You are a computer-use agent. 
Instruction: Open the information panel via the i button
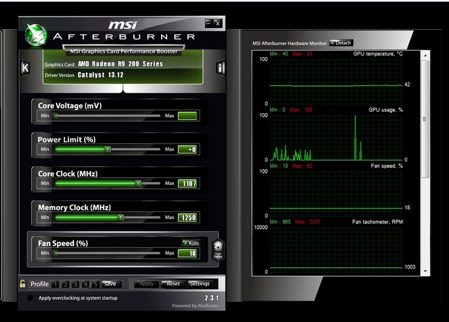[x=221, y=68]
